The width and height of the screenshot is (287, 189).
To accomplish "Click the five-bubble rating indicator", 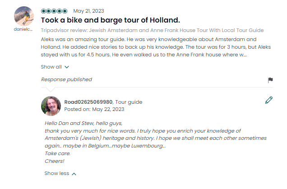I will coord(54,11).
